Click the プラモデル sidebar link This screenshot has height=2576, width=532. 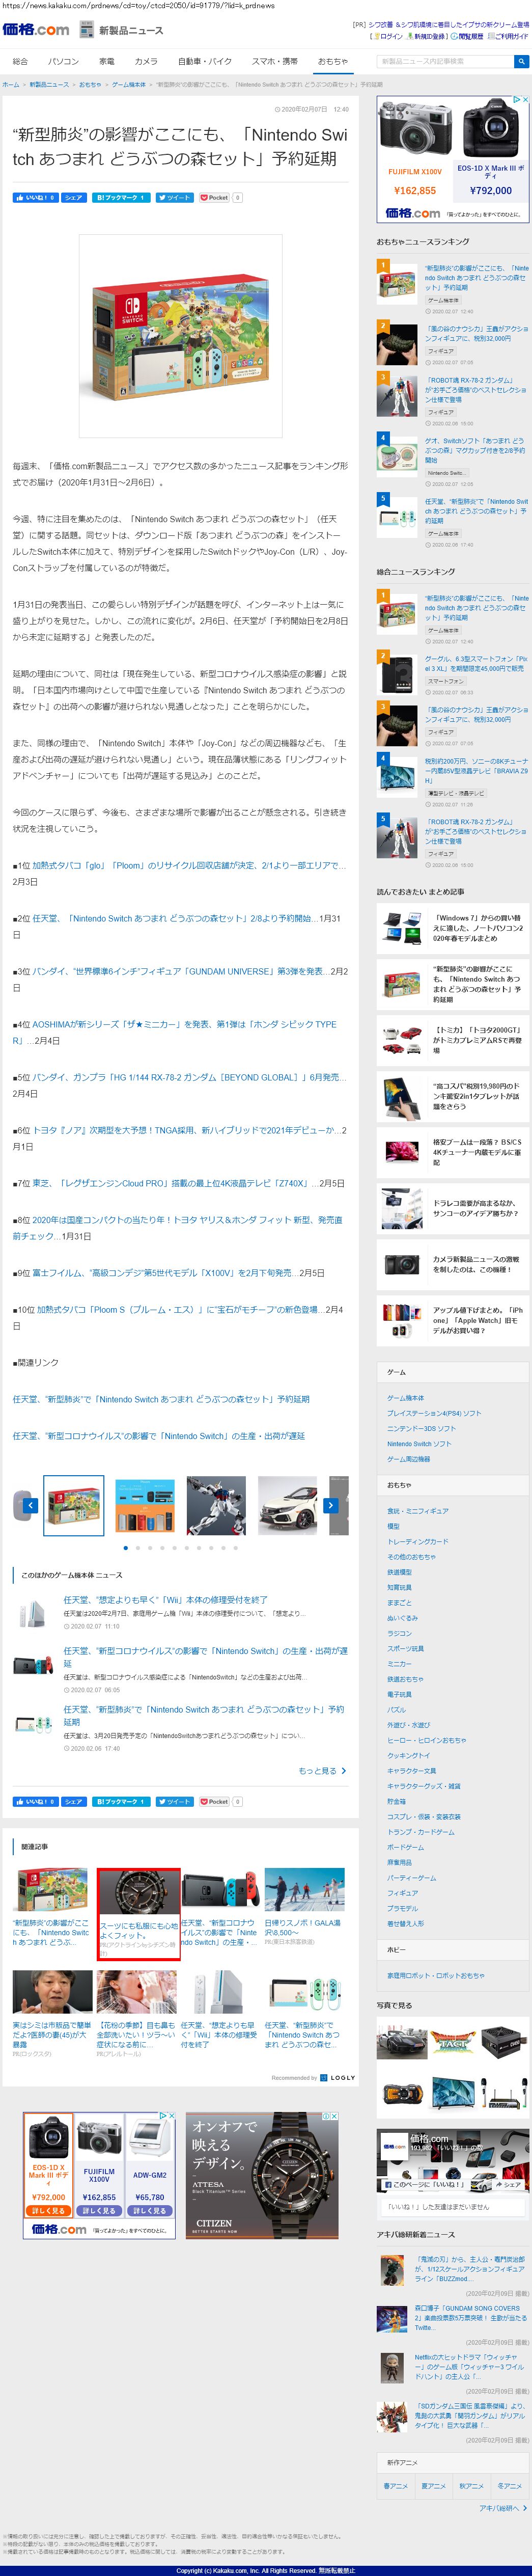[402, 1908]
